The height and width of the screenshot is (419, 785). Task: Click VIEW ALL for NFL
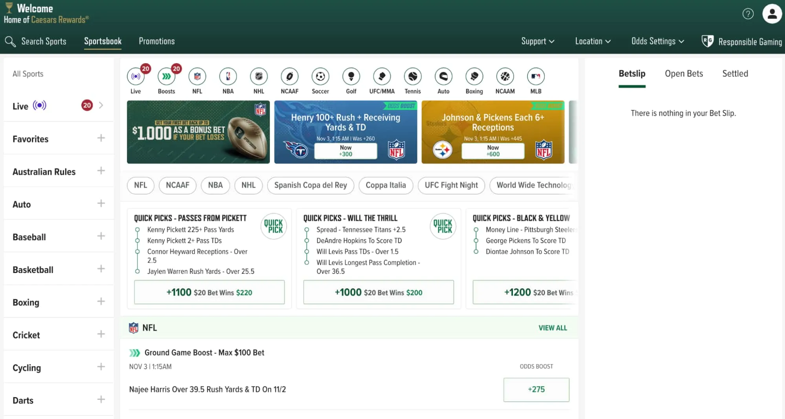click(553, 328)
